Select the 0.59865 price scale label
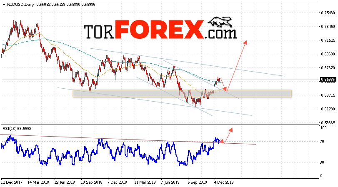338x187 pixels. [328, 123]
